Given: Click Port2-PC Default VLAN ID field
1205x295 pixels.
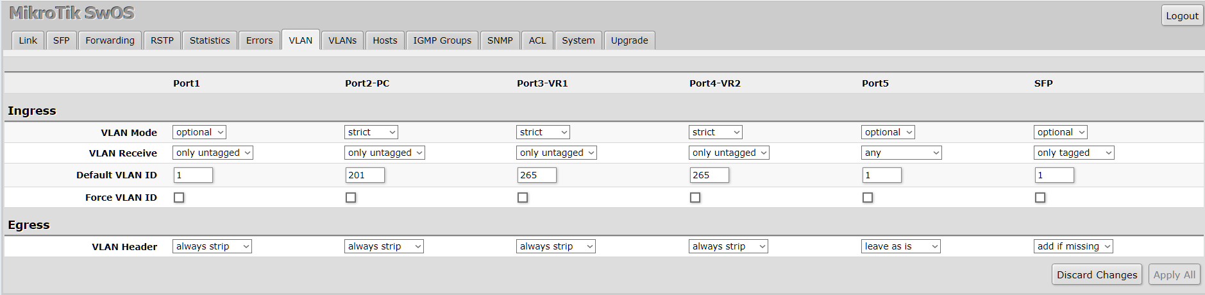Looking at the screenshot, I should coord(365,175).
